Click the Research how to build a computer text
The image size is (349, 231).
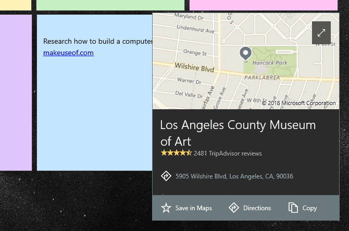(98, 41)
